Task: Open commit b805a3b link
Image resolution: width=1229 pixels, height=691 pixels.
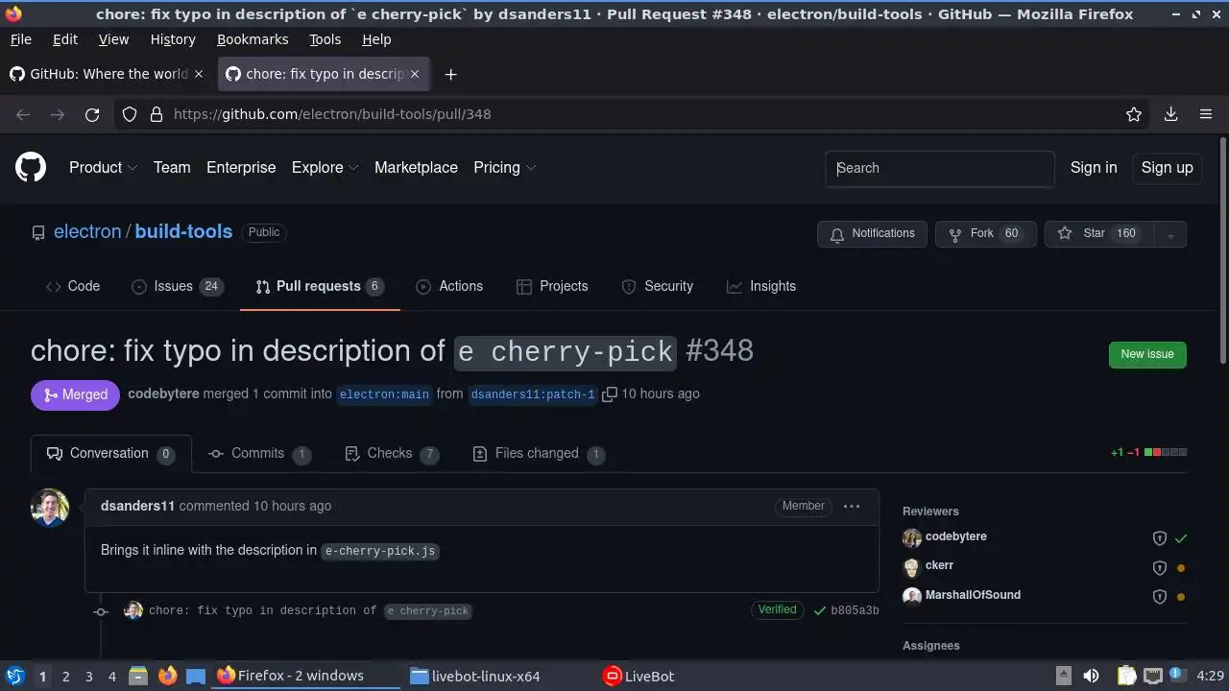Action: (x=855, y=610)
